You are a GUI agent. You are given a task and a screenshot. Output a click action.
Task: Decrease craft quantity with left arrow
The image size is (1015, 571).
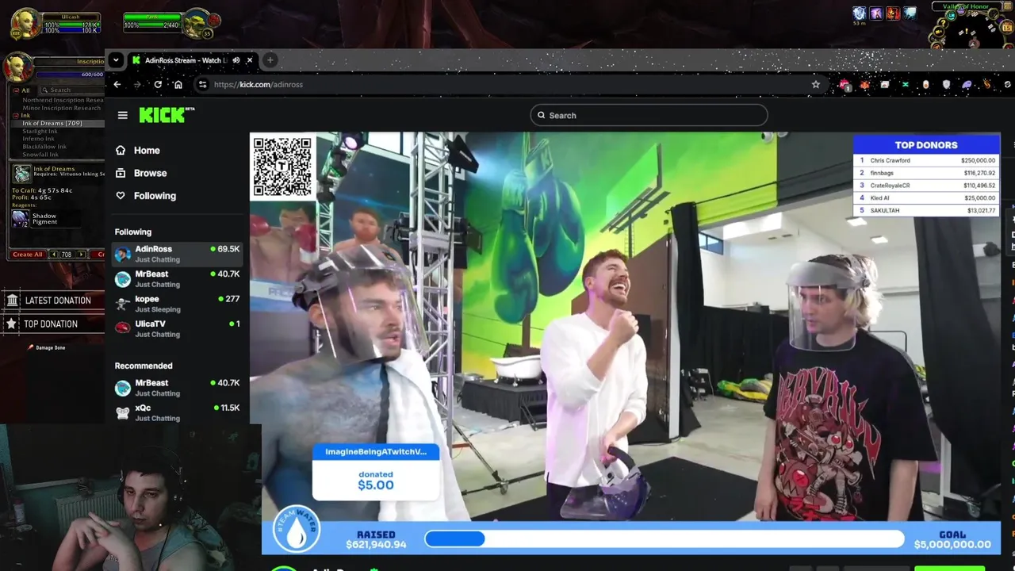point(54,255)
